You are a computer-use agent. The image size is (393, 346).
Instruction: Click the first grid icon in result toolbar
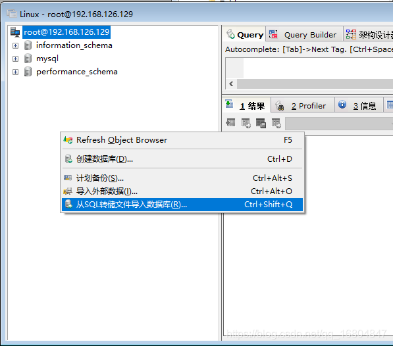pyautogui.click(x=230, y=122)
